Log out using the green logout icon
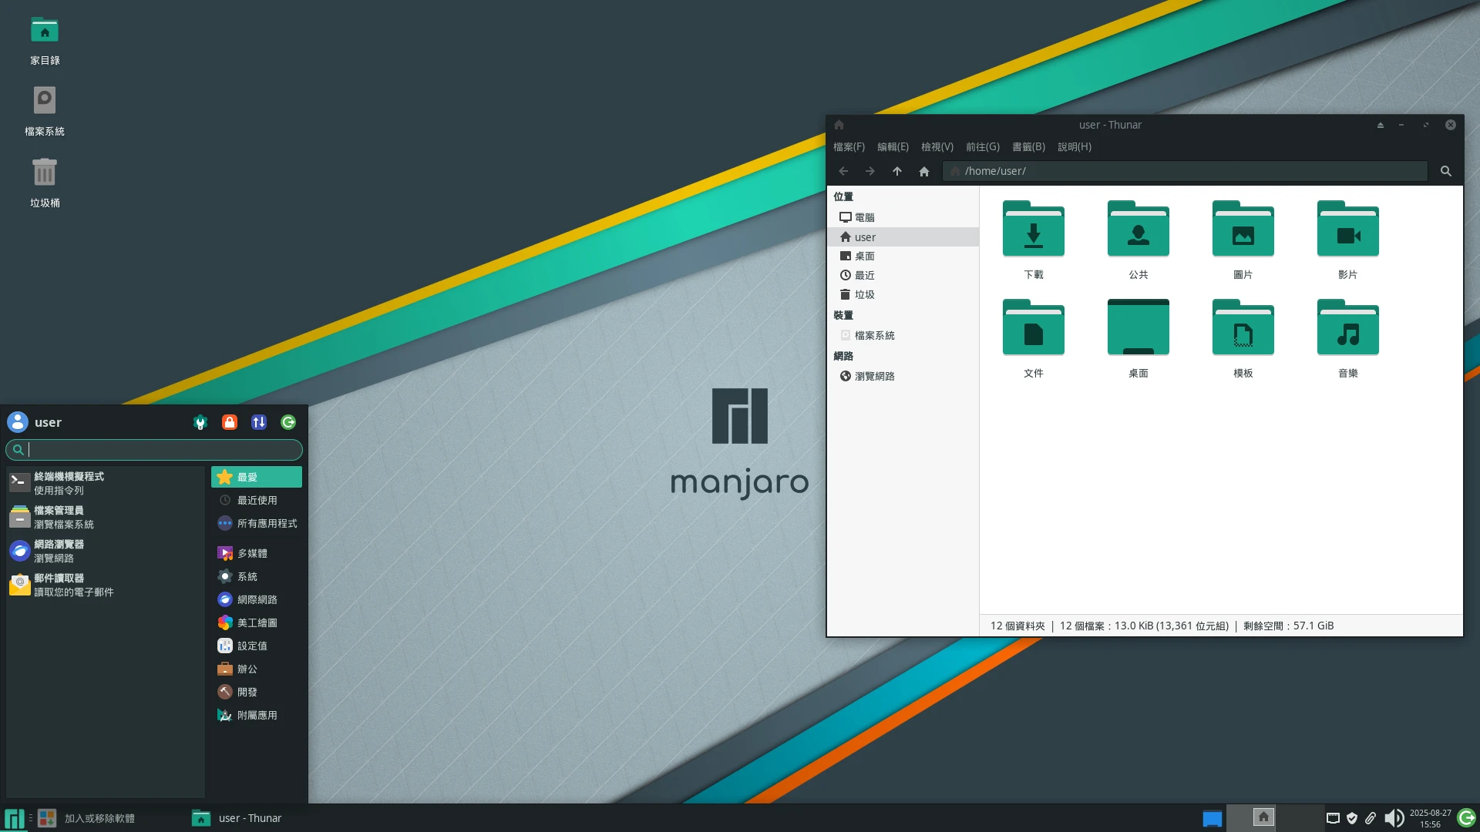This screenshot has width=1480, height=832. pyautogui.click(x=288, y=422)
